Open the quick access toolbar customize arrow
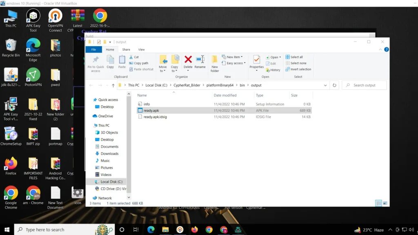Screen dimensions: 418x235 110,42
